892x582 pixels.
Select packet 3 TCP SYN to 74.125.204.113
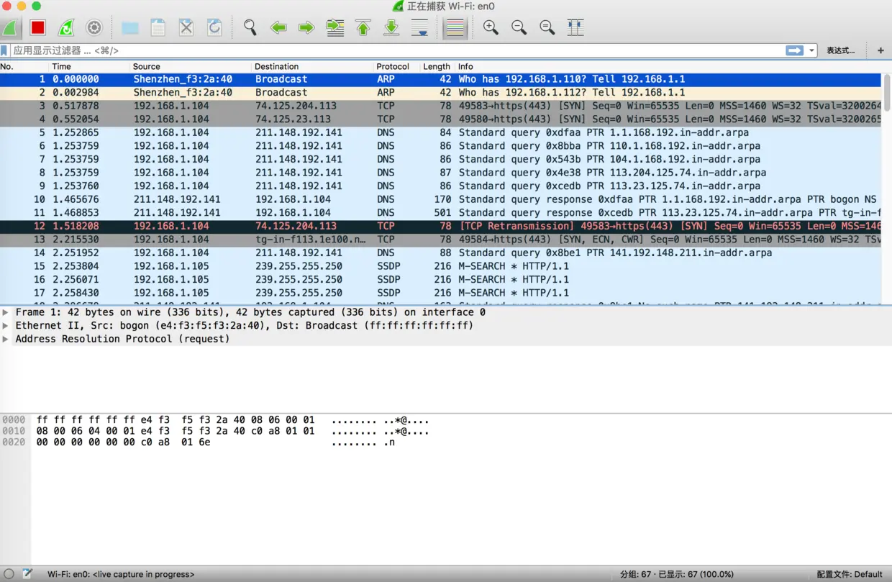(x=440, y=106)
